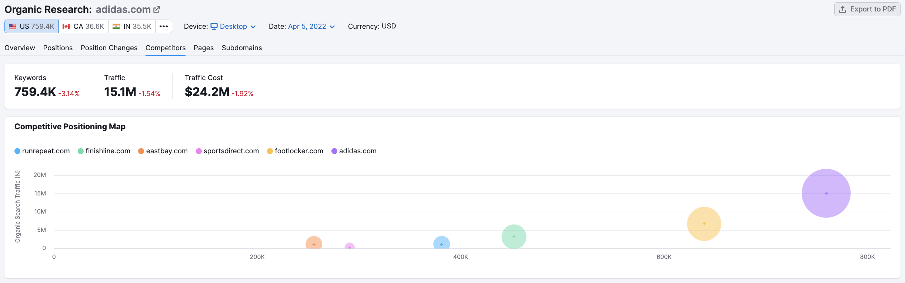
Task: Click the yellow footlocker.com bubble
Action: click(x=704, y=224)
